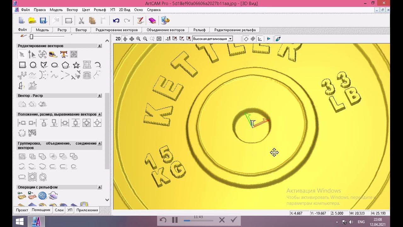
Task: Open the Рельеф menu in menu bar
Action: point(100,10)
